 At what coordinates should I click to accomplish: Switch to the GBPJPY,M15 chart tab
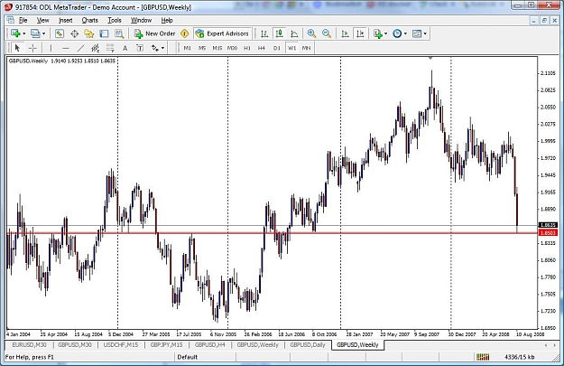[x=166, y=344]
